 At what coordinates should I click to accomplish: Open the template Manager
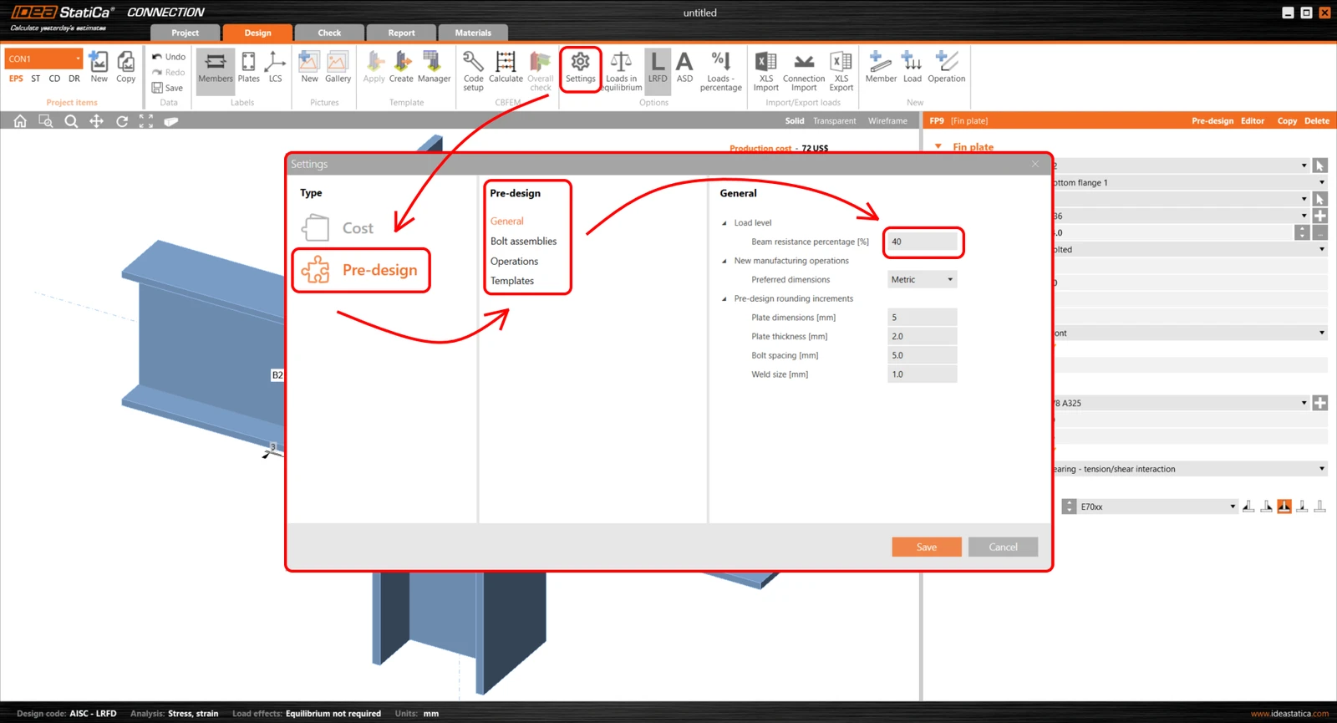[x=434, y=68]
